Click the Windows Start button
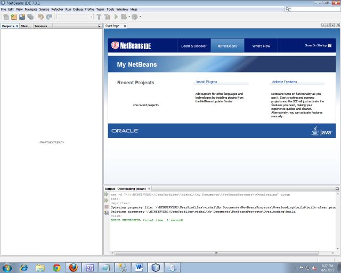This screenshot has width=341, height=273. click(x=7, y=268)
